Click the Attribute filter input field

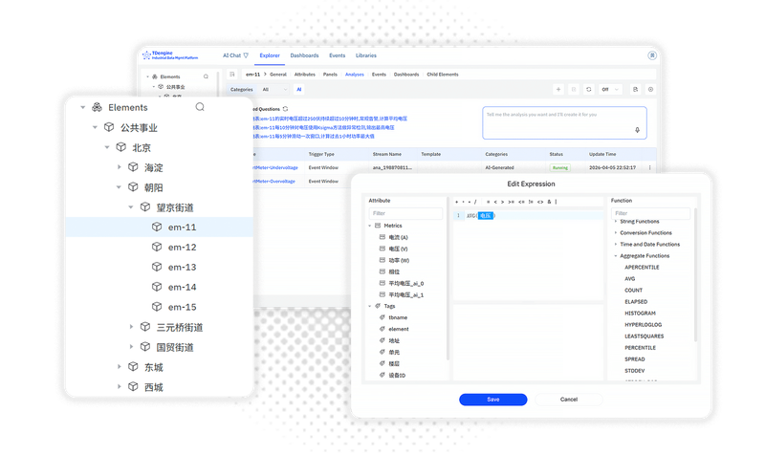(x=405, y=213)
